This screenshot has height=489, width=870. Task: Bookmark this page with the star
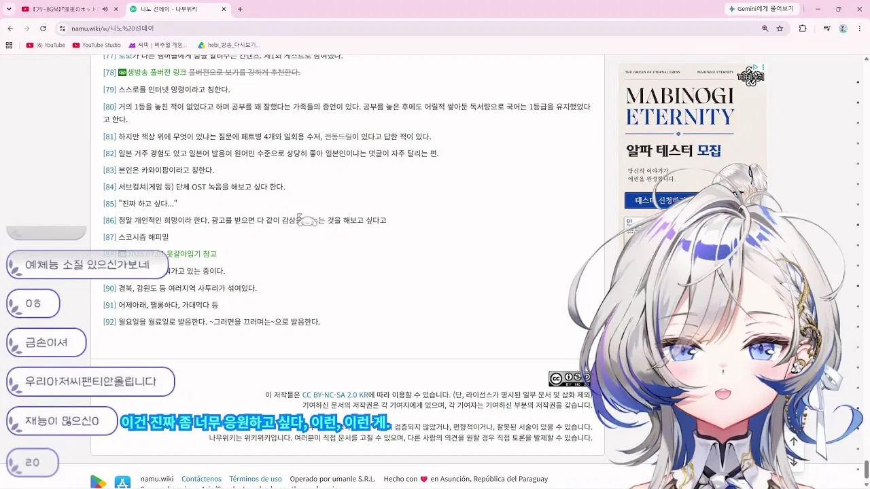coord(780,29)
